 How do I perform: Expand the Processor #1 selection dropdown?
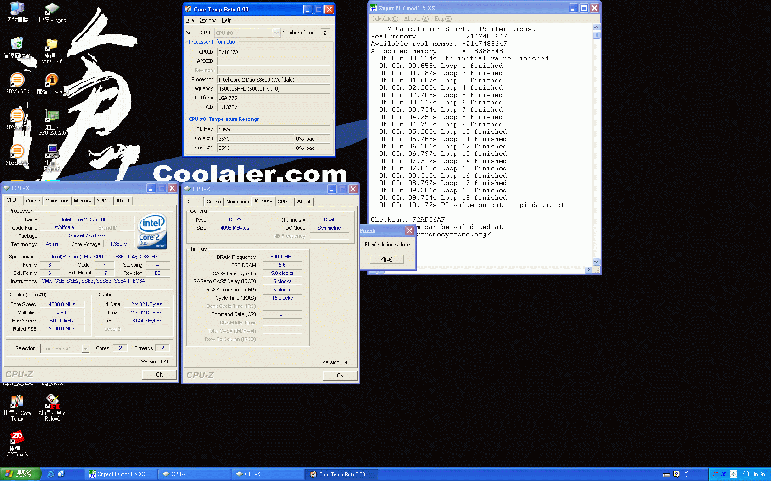[85, 349]
